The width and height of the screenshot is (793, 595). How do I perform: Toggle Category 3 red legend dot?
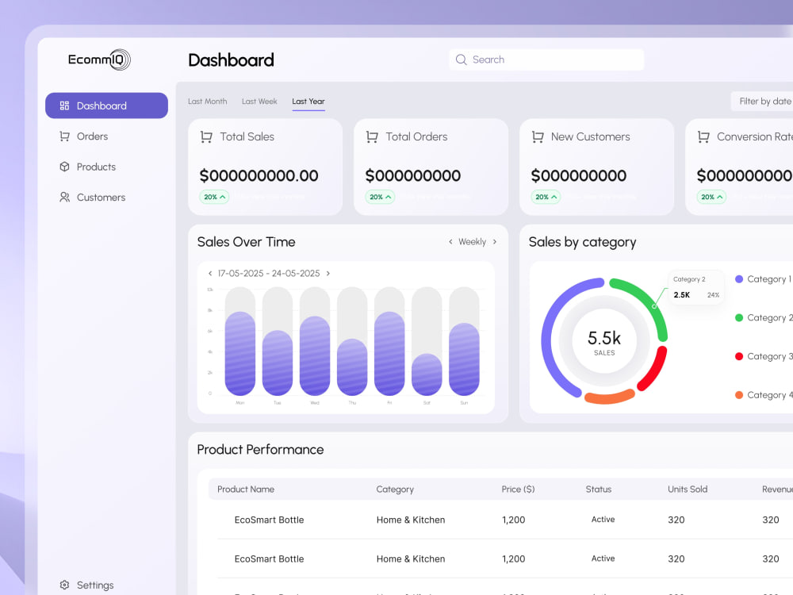(x=739, y=356)
